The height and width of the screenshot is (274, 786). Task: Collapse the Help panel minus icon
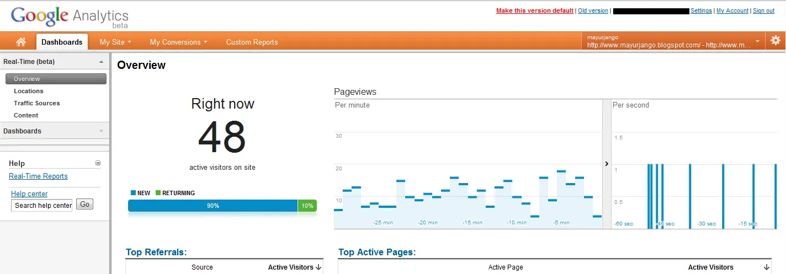point(98,163)
